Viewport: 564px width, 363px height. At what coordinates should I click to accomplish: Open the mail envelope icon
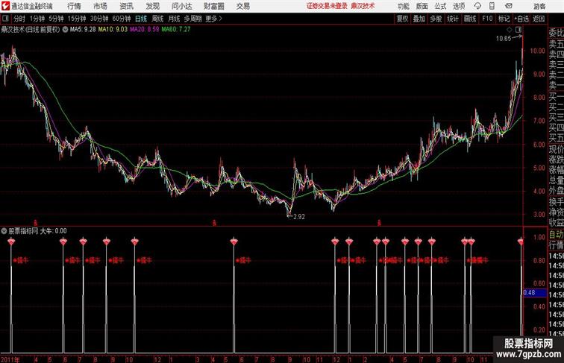coord(509,6)
